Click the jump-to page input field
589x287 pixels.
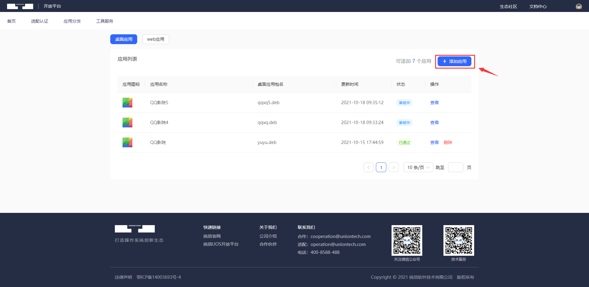[x=455, y=167]
